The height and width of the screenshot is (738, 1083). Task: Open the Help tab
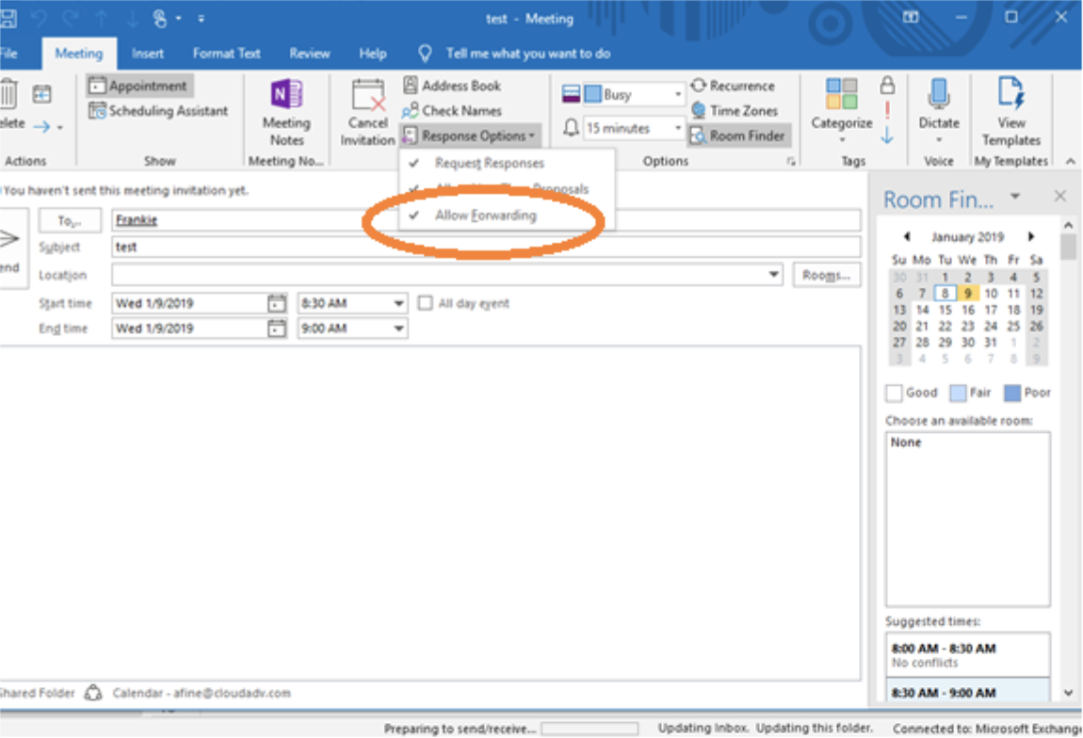tap(372, 54)
